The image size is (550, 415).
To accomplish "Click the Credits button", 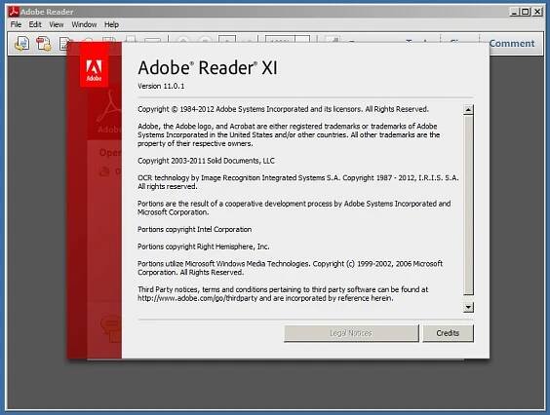I will coord(448,333).
